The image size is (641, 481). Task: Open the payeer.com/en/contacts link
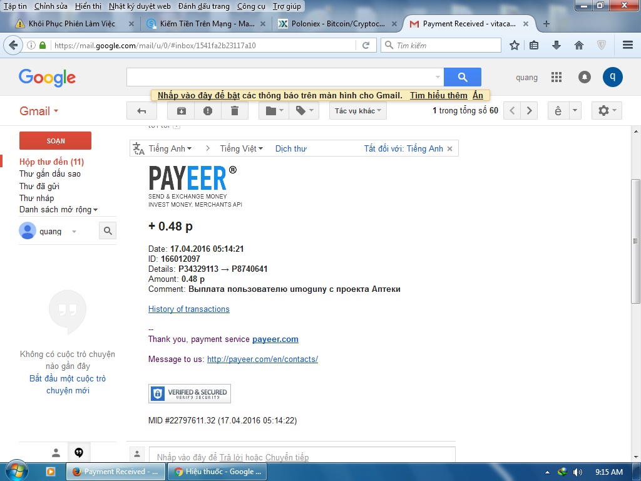[262, 359]
